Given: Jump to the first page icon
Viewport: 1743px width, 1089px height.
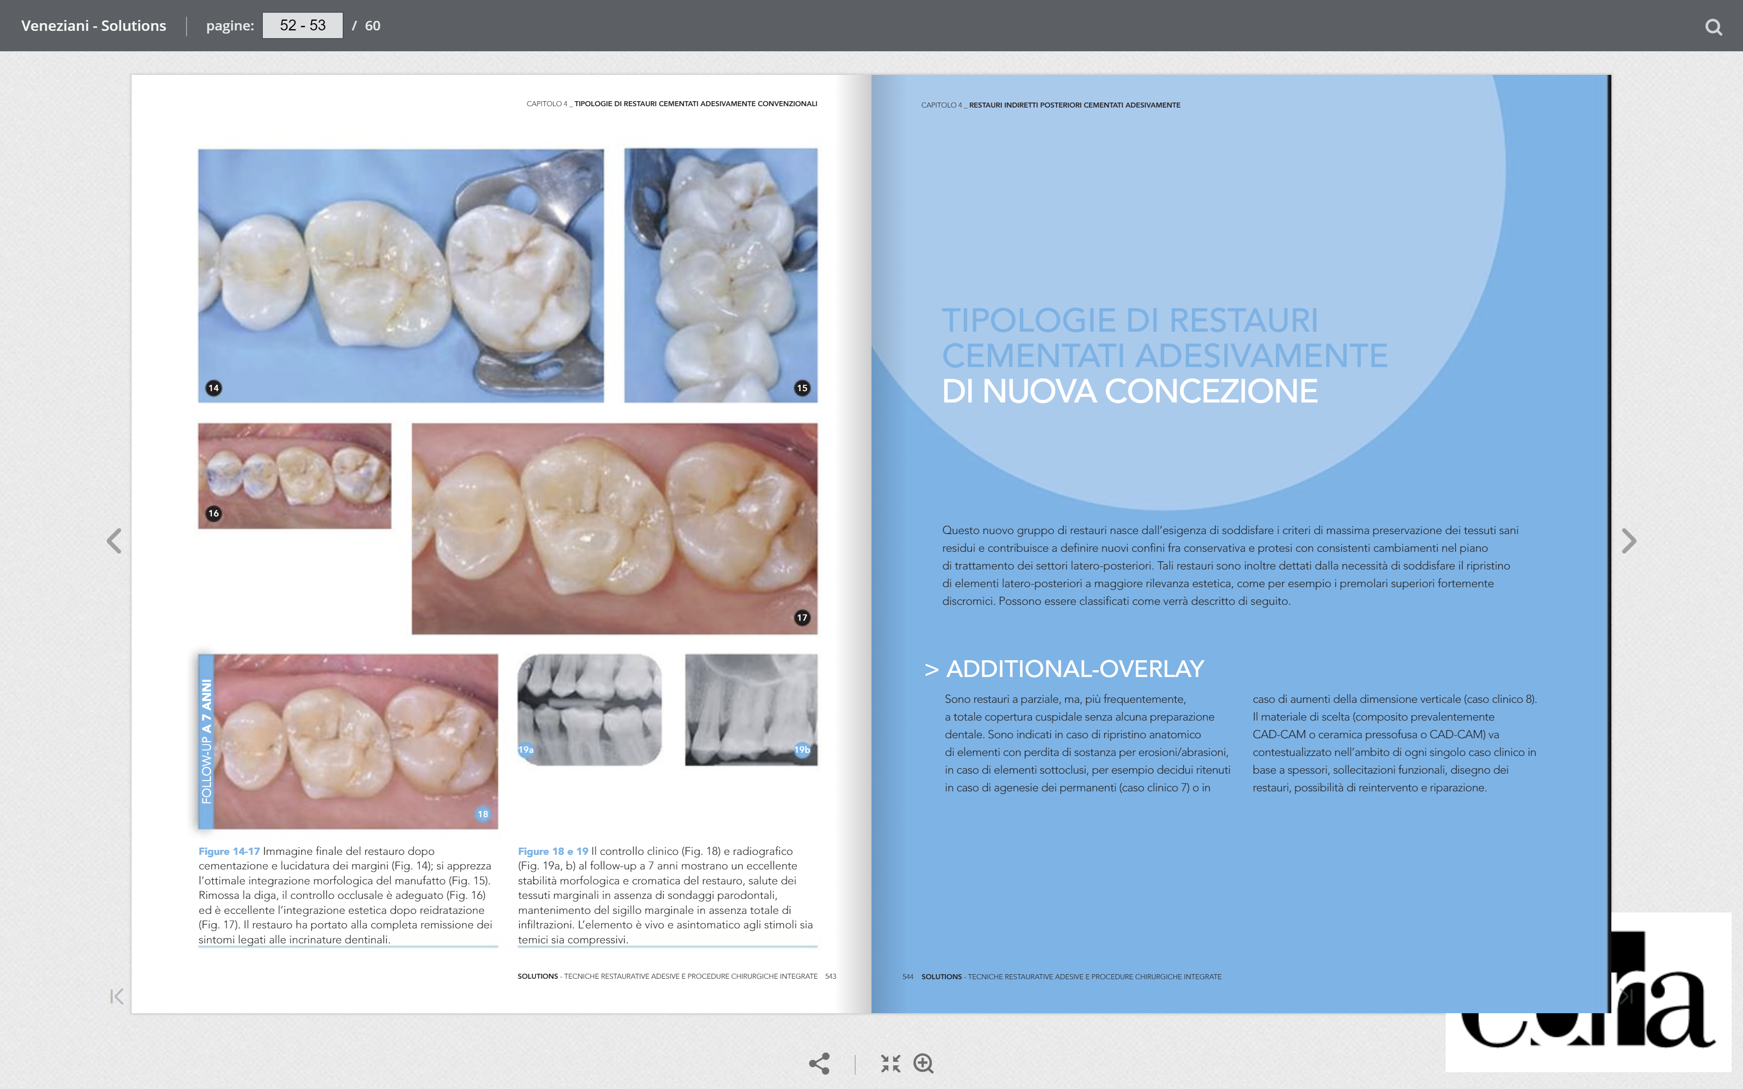Looking at the screenshot, I should pyautogui.click(x=117, y=996).
